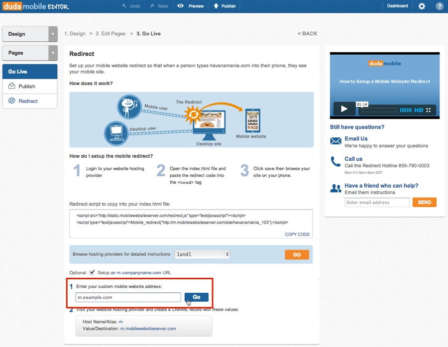This screenshot has width=448, height=347.
Task: Select Publish in the Go Live menu
Action: pyautogui.click(x=30, y=86)
